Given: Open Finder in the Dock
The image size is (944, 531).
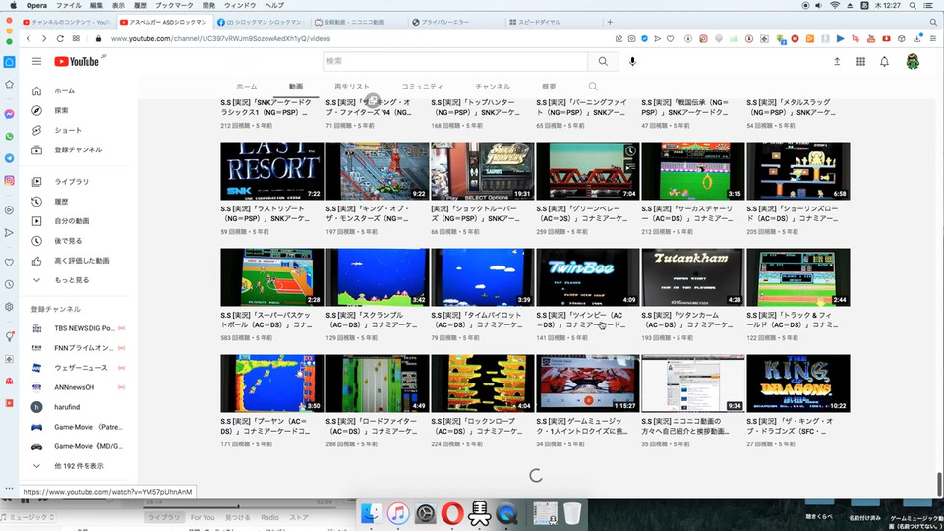Looking at the screenshot, I should (371, 513).
